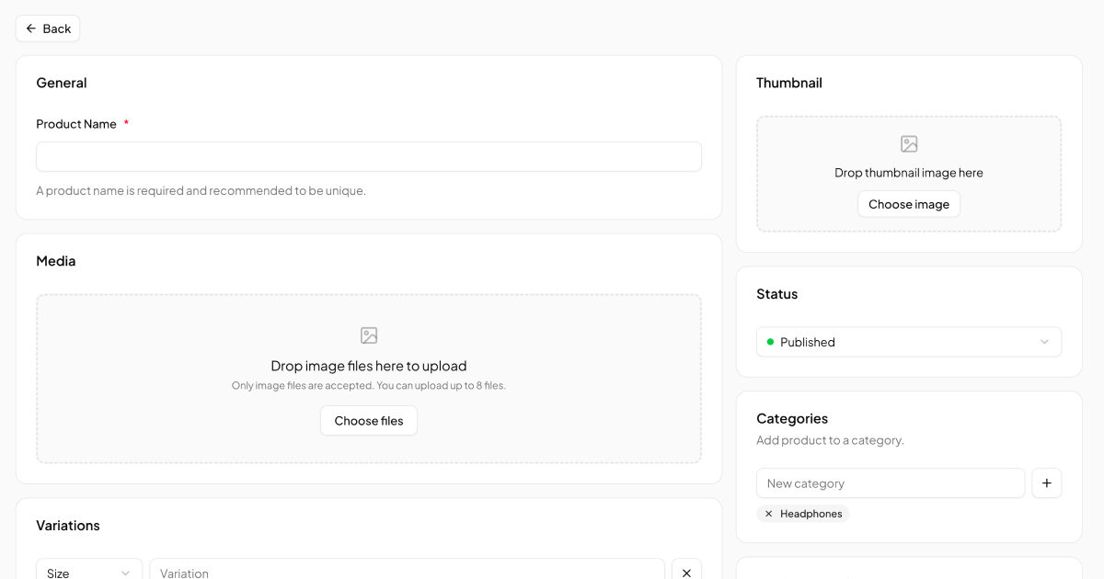Click the green dot next to Published
The image size is (1104, 579).
point(771,341)
